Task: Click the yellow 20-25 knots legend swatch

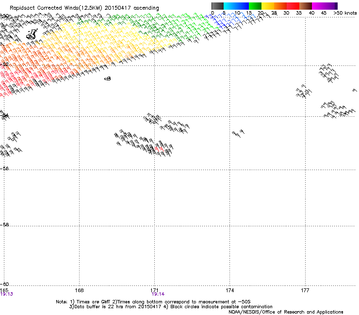Action: point(268,6)
